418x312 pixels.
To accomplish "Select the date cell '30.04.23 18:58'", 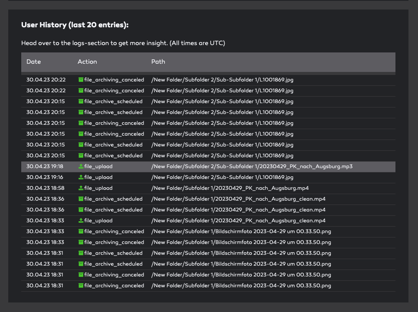I will 46,188.
